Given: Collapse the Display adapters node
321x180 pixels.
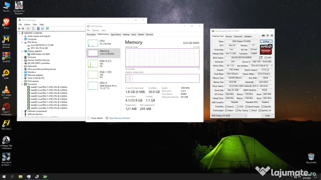Looking at the screenshot, I should [22, 51].
